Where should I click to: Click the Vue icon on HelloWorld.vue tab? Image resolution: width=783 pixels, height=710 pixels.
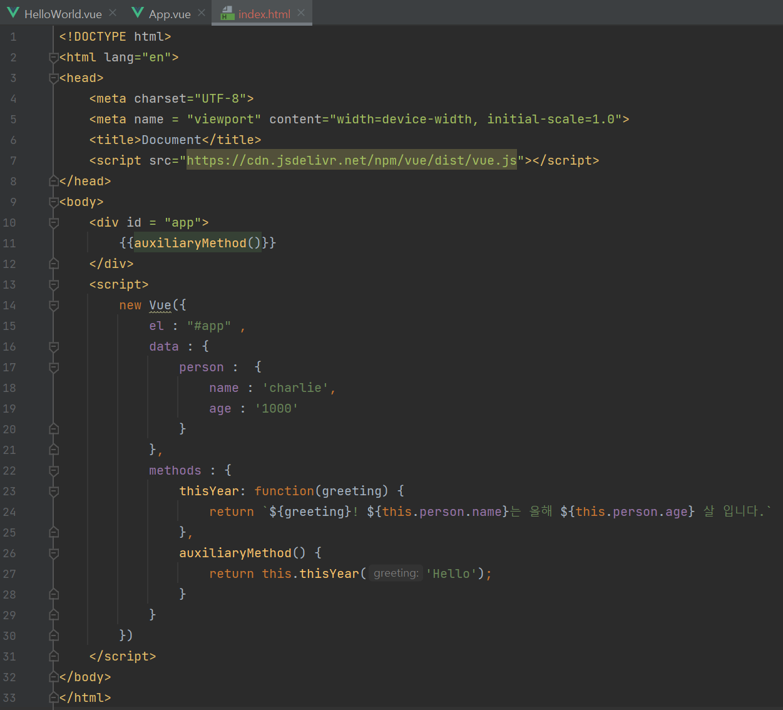[13, 13]
